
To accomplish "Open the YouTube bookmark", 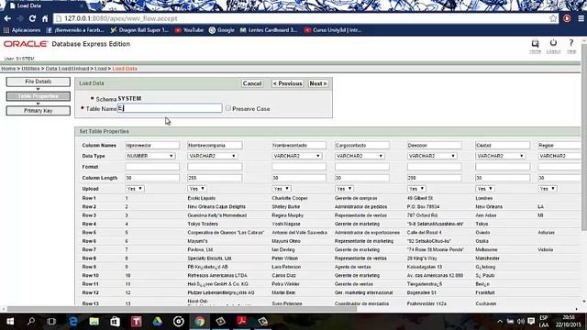I will [x=189, y=30].
